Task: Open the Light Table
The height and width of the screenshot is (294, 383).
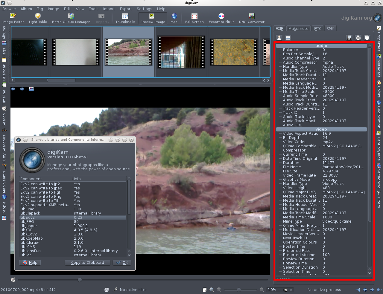Action: [x=38, y=18]
